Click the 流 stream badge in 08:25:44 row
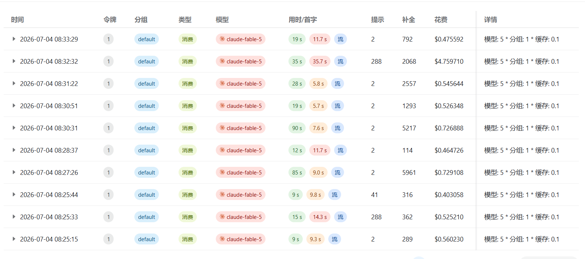The width and height of the screenshot is (585, 259). coord(334,195)
